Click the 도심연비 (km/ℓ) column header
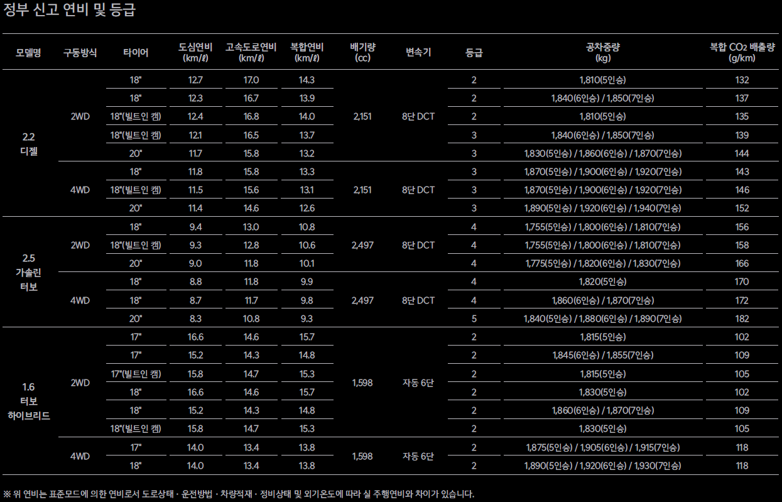Viewport: 782px width, 502px height. (195, 53)
